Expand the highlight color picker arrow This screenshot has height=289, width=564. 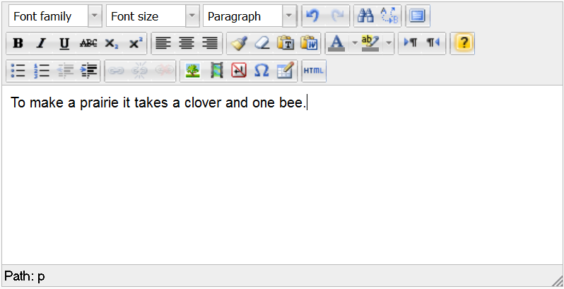(x=389, y=44)
